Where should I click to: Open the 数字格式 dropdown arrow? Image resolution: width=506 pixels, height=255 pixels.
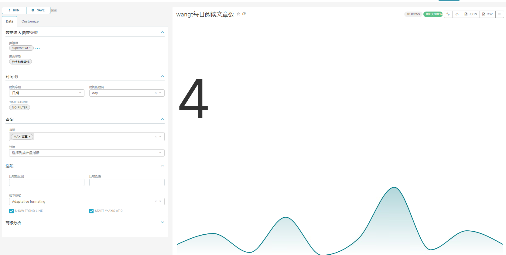click(160, 202)
